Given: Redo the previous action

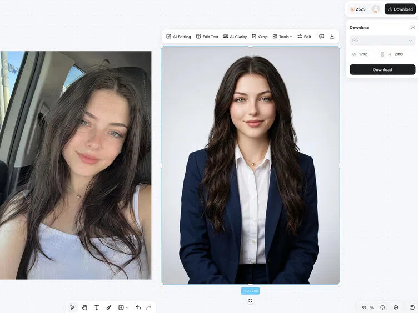Looking at the screenshot, I should pyautogui.click(x=149, y=307).
